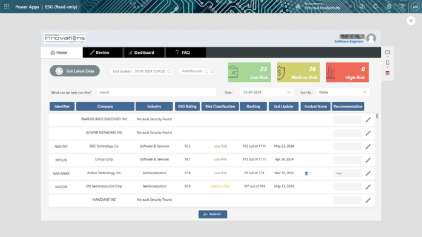
Task: Select tablet device preview icon
Action: [387, 52]
